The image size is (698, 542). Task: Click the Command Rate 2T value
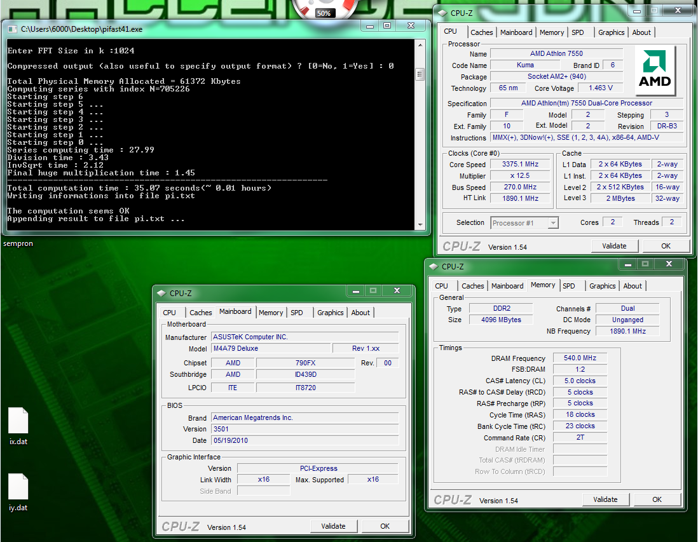(x=580, y=437)
